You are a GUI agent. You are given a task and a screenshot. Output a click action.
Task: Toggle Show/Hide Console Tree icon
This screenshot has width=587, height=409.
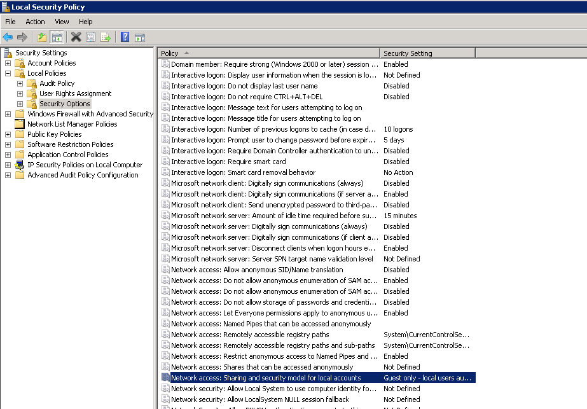pyautogui.click(x=57, y=37)
